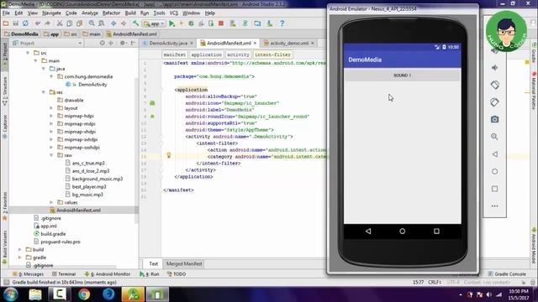
Task: Switch to the DemoActivity.java tab
Action: click(168, 43)
